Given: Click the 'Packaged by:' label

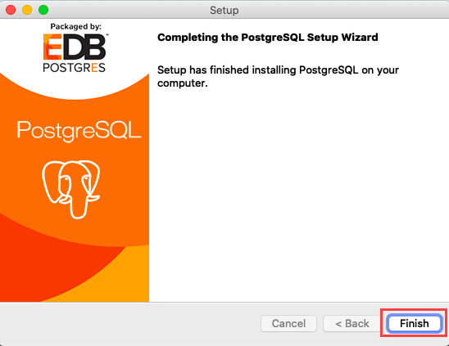Looking at the screenshot, I should click(x=76, y=27).
